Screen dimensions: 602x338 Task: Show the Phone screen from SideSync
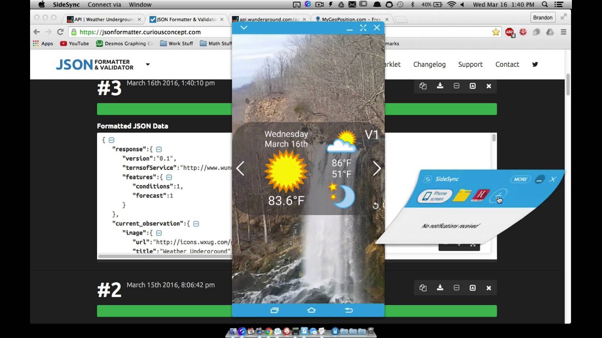pyautogui.click(x=435, y=196)
